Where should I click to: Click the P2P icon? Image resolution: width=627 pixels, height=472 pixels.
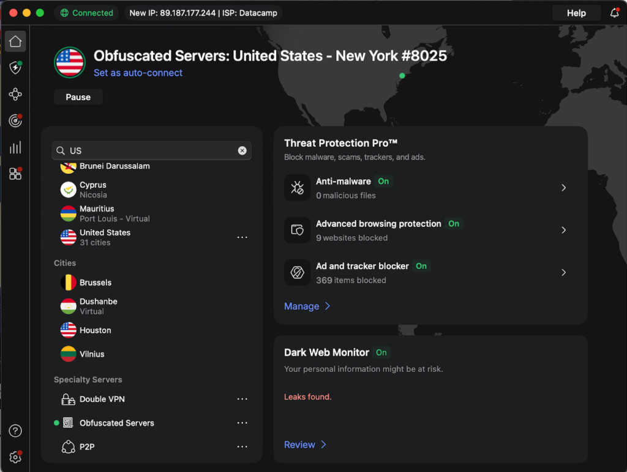[x=68, y=446]
